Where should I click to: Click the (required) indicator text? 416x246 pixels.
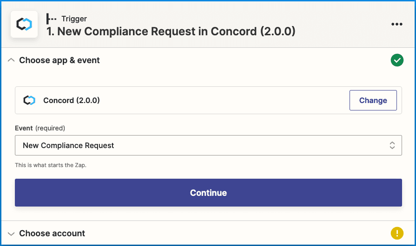coord(50,128)
